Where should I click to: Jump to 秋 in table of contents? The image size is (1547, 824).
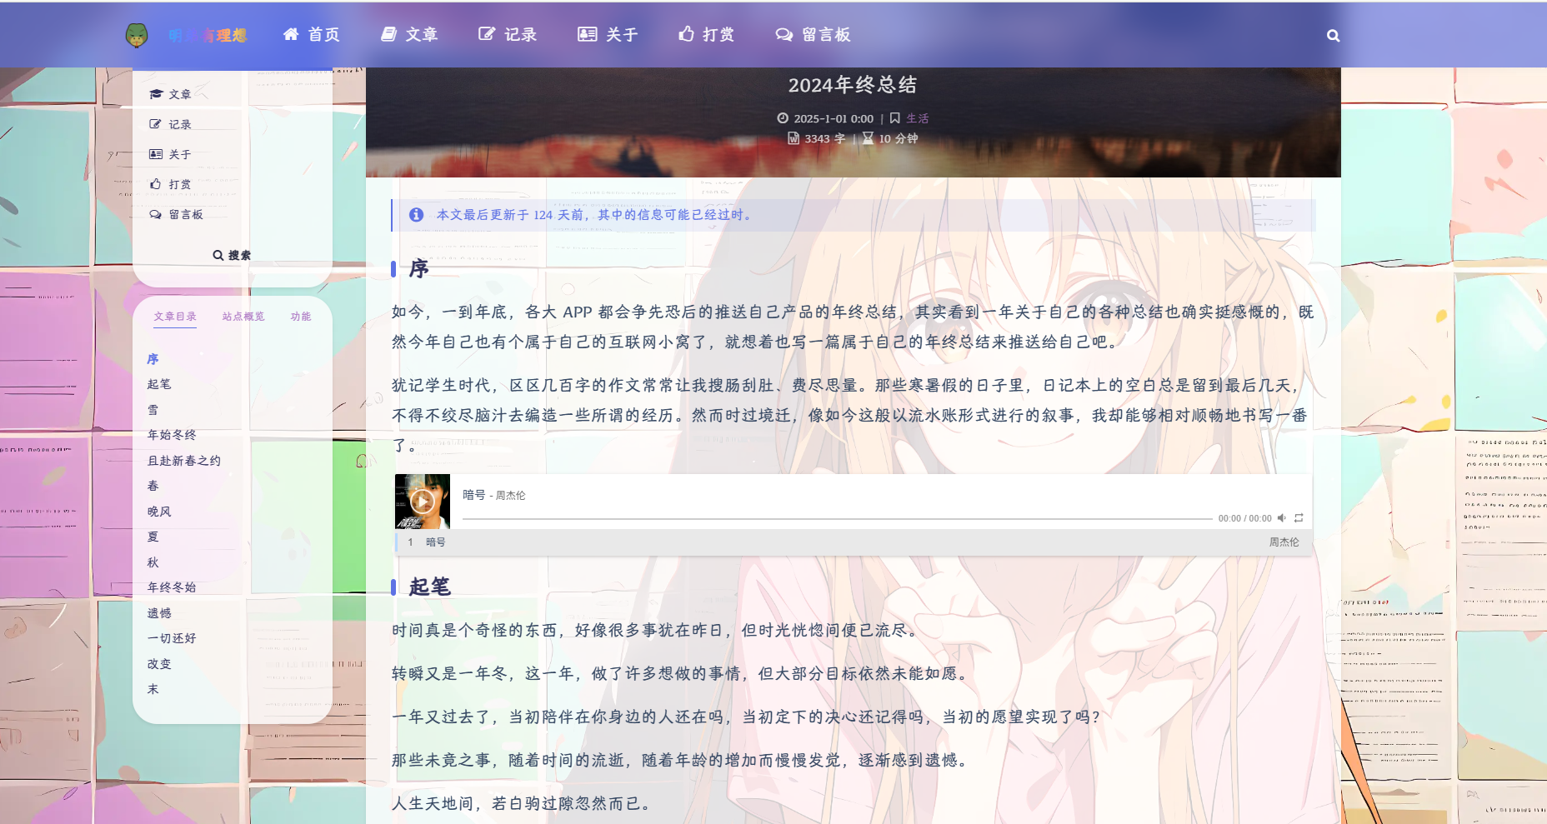click(153, 562)
